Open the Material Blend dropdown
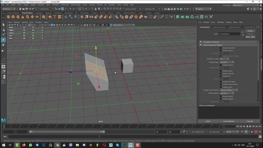Screen dimensions: 263x148 (227, 93)
